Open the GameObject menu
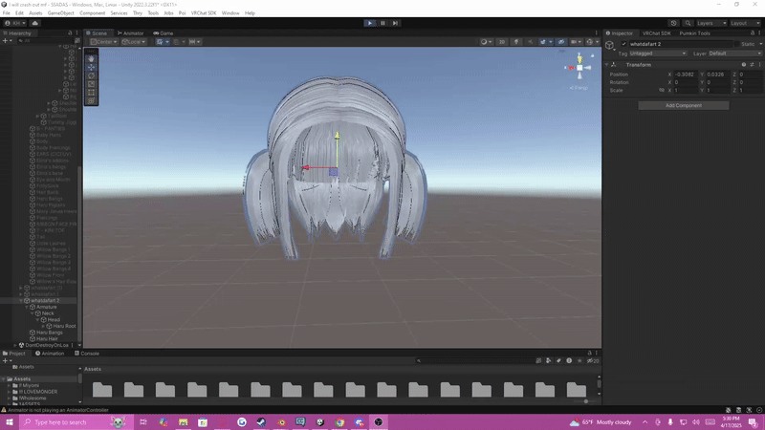 pyautogui.click(x=60, y=13)
